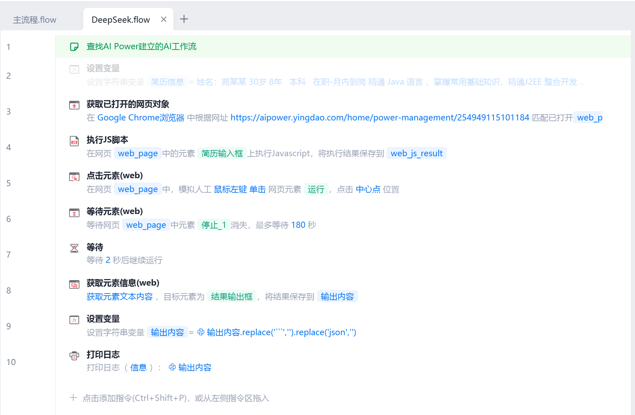The height and width of the screenshot is (415, 635).
Task: Click the 简历信息 variable tag
Action: point(168,82)
